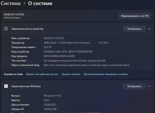The image size is (155, 113).
Task: Copy device specifications with Копировать
Action: pos(134,29)
